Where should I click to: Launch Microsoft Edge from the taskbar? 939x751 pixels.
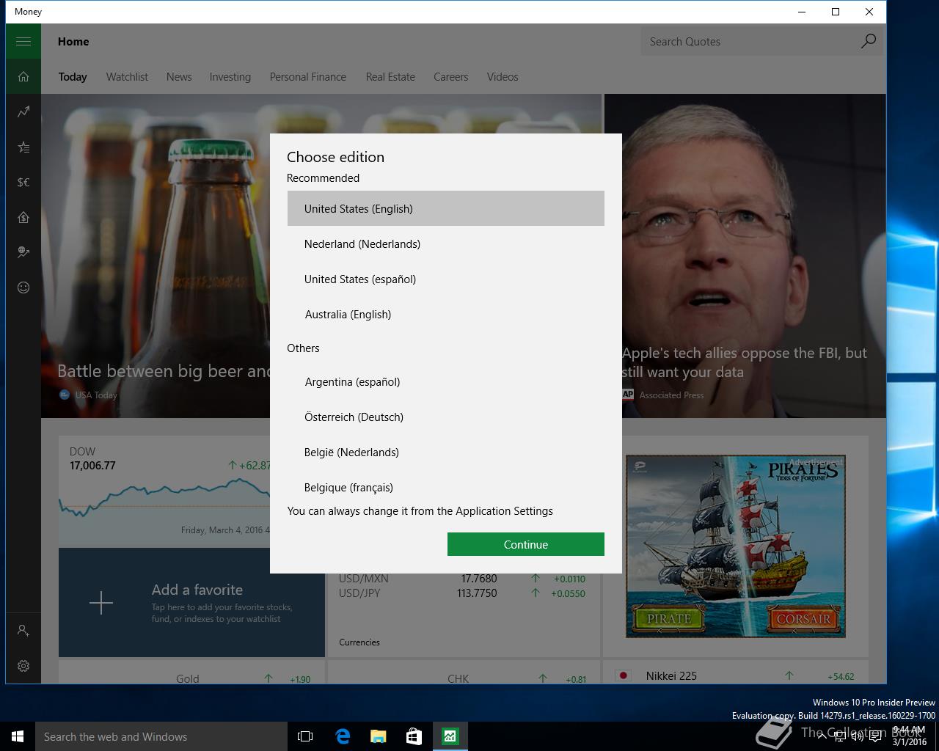pos(342,736)
